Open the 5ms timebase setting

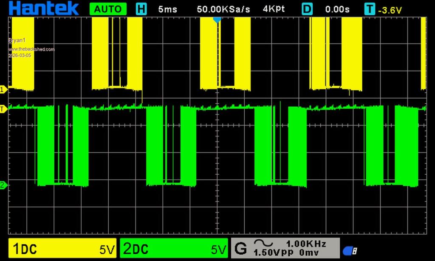click(x=167, y=9)
